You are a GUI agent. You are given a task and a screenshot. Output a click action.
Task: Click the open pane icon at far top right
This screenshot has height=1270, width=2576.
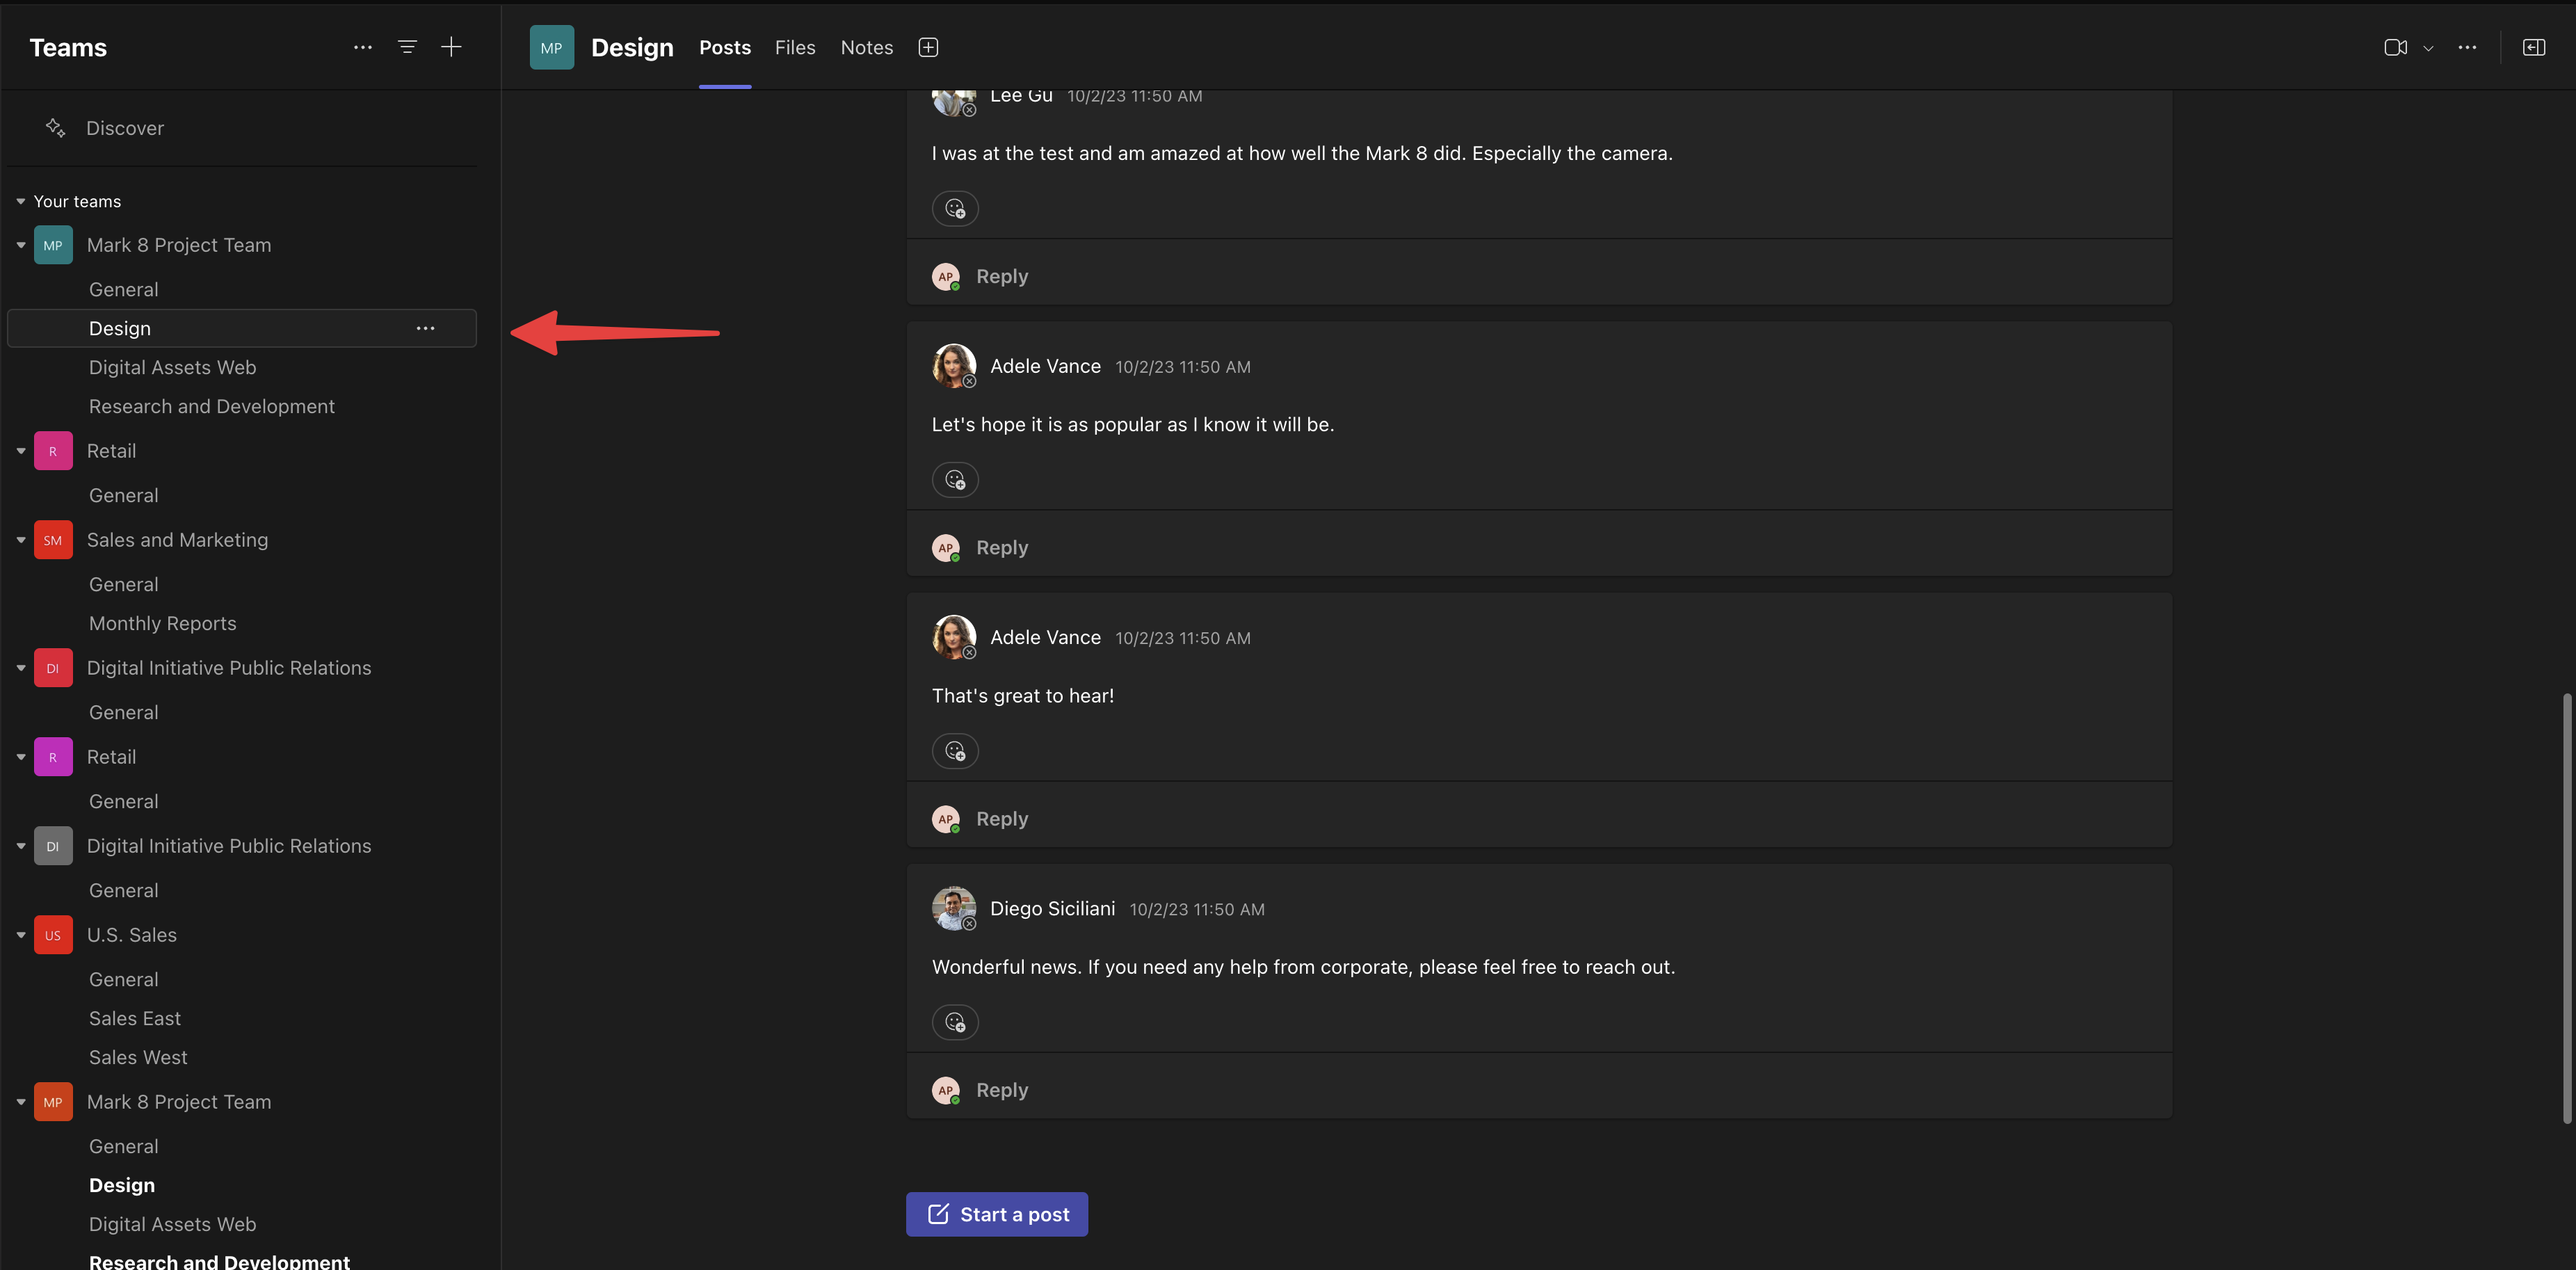2533,47
